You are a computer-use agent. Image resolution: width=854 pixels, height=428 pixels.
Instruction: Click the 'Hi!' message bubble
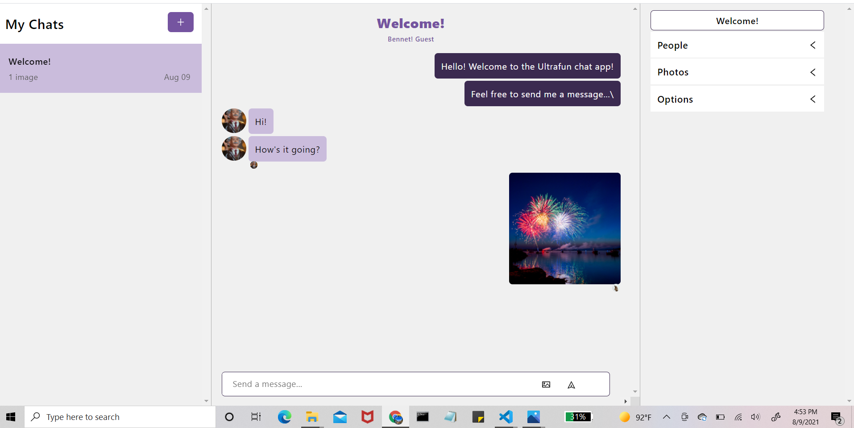coord(261,121)
